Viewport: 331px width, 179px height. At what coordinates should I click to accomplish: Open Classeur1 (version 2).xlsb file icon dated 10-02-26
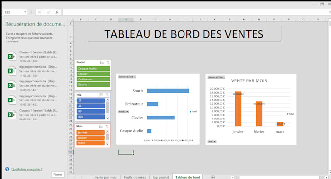point(12,56)
